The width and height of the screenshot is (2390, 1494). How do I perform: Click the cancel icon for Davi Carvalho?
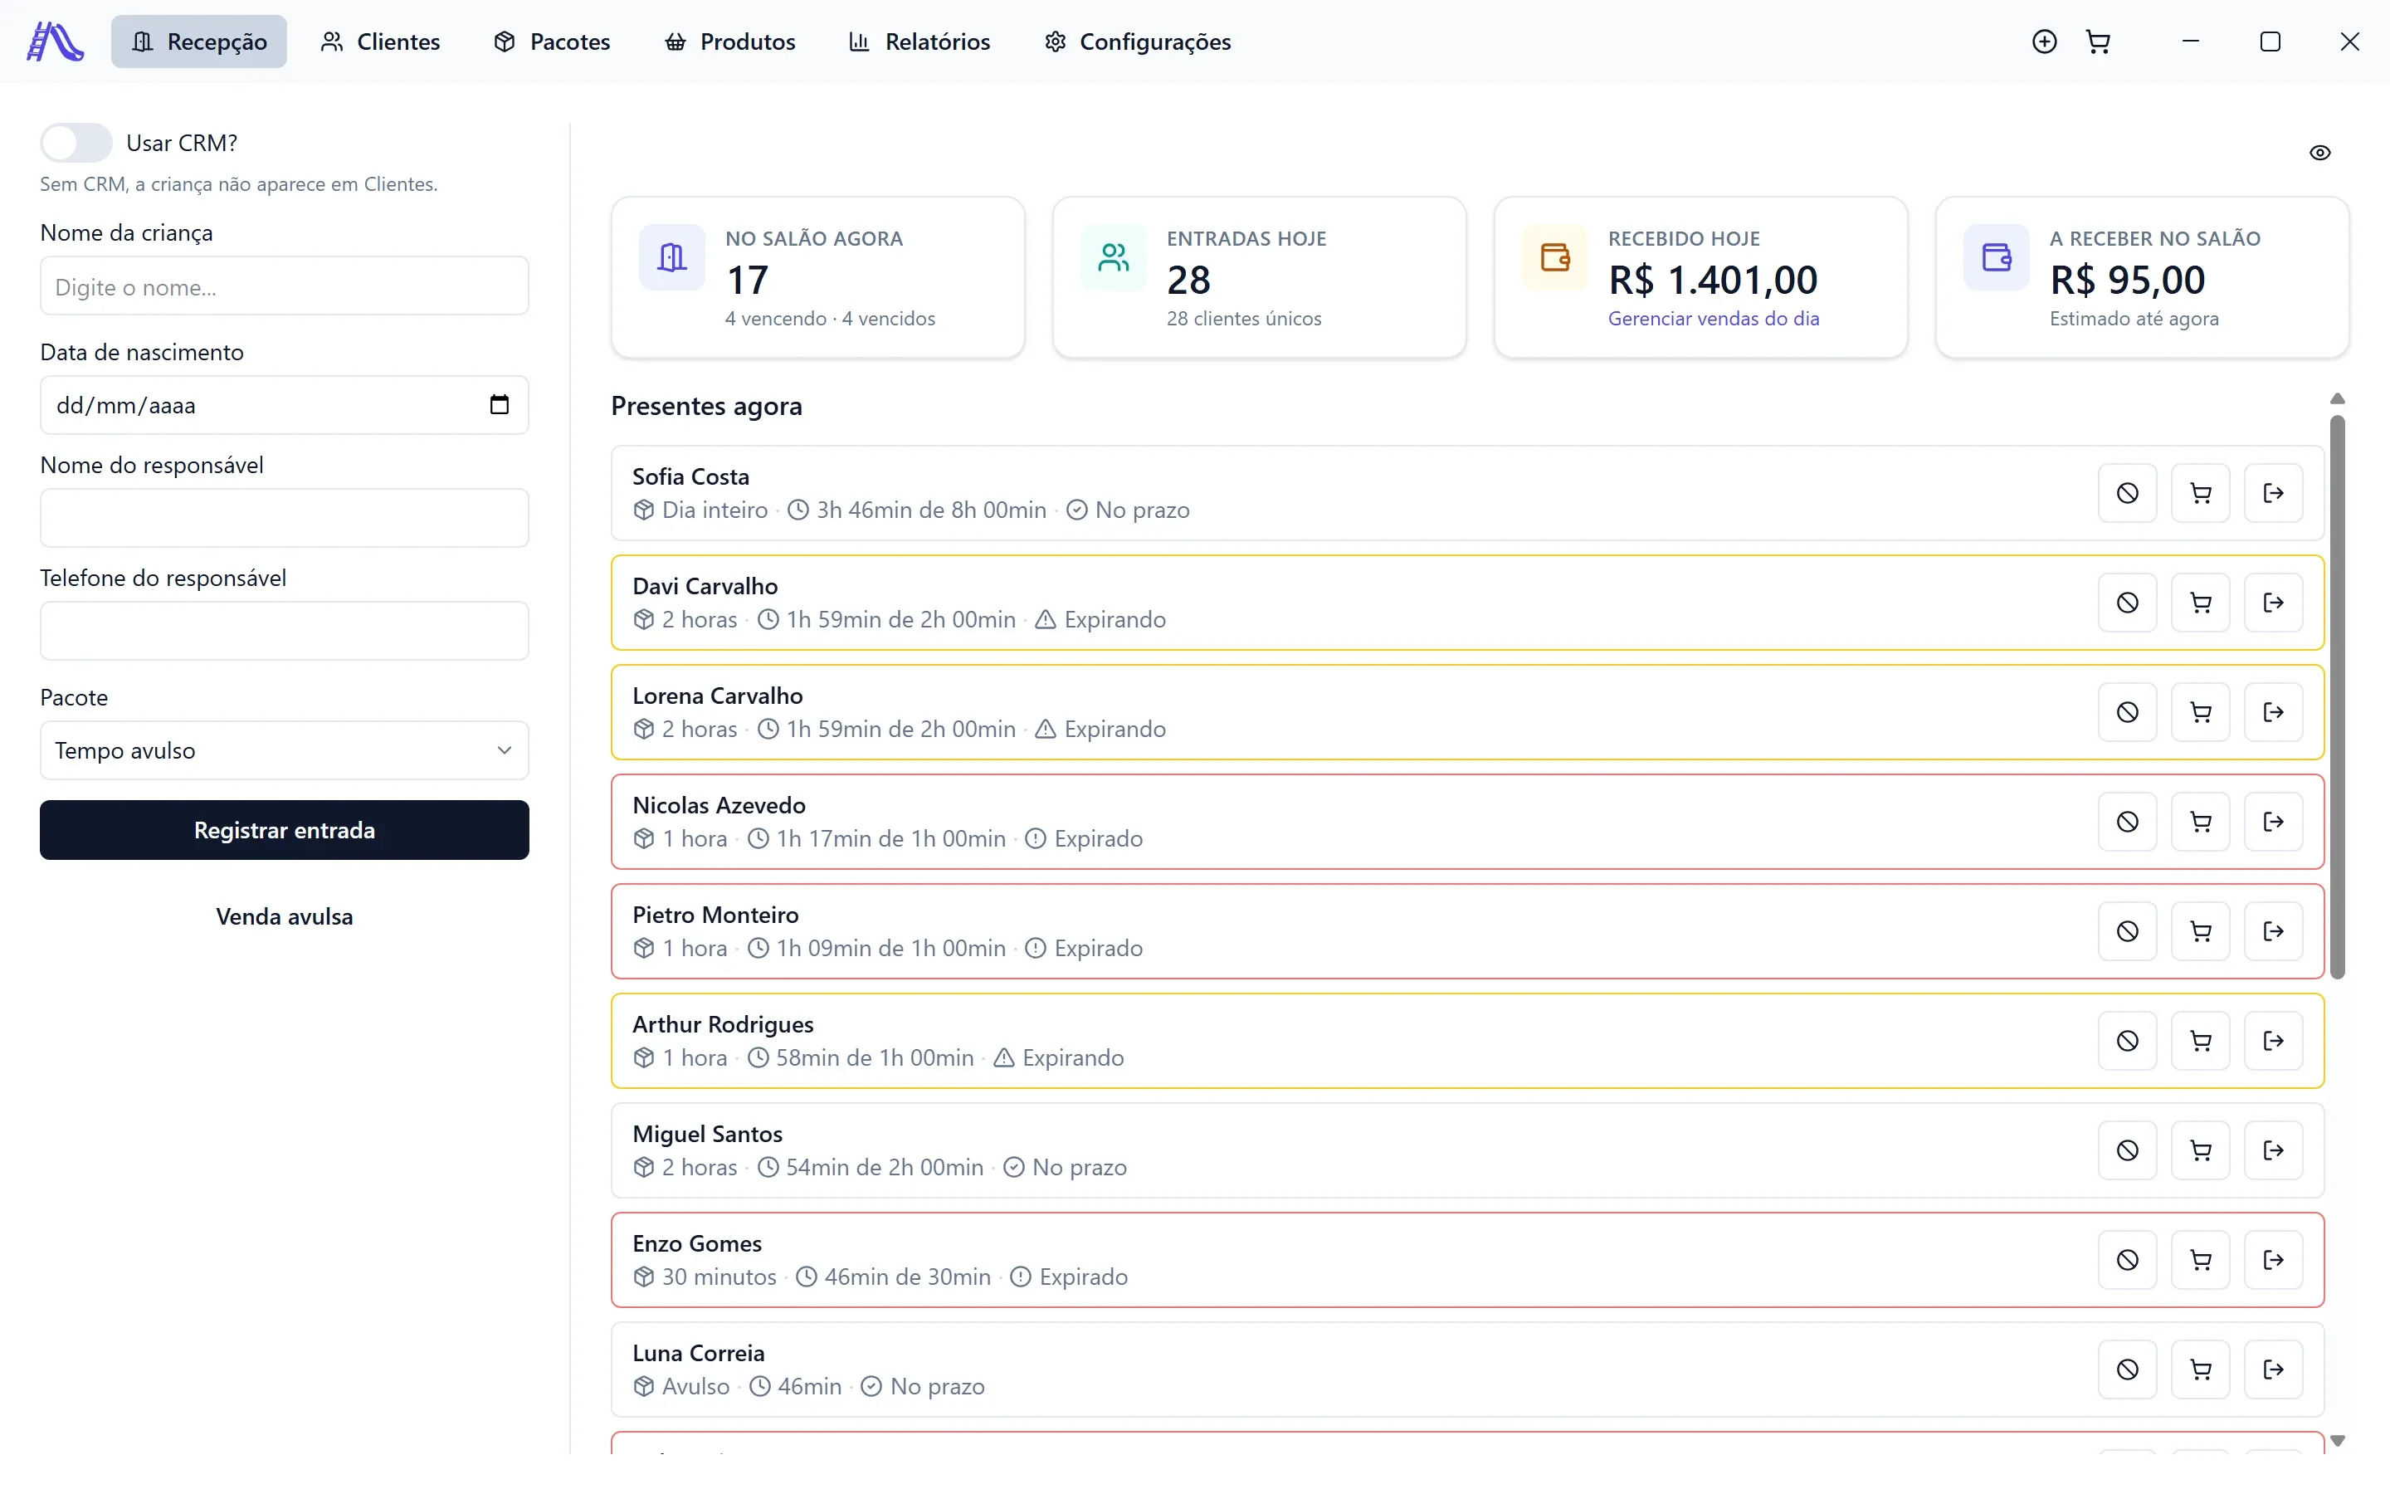click(x=2127, y=603)
